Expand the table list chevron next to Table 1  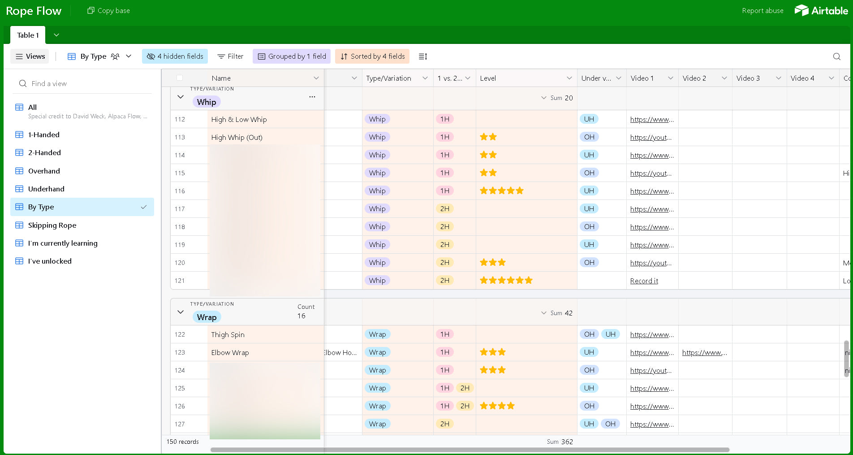(x=56, y=35)
